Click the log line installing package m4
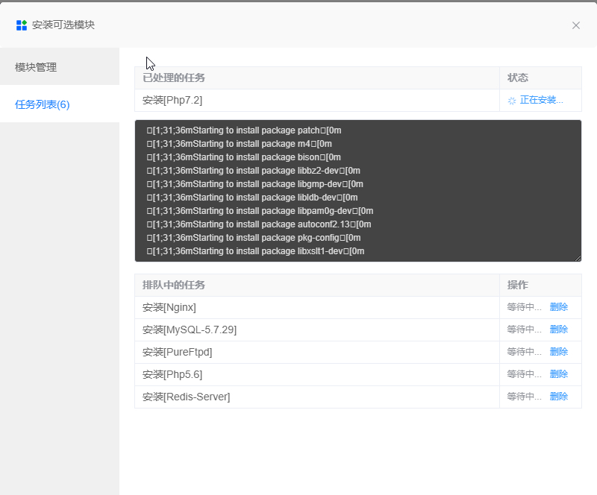This screenshot has width=597, height=495. (239, 144)
